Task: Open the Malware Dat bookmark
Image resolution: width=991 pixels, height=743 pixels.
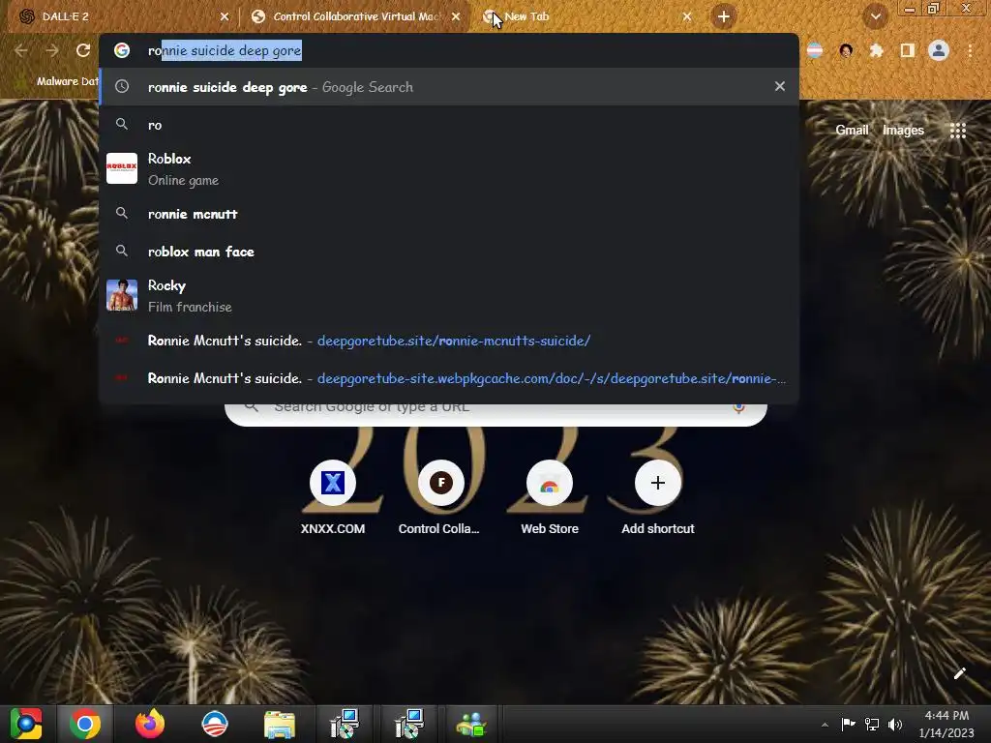Action: tap(57, 81)
